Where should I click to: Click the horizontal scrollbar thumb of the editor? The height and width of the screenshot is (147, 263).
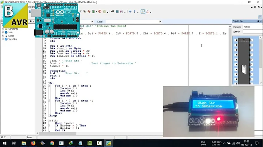[x=58, y=133]
